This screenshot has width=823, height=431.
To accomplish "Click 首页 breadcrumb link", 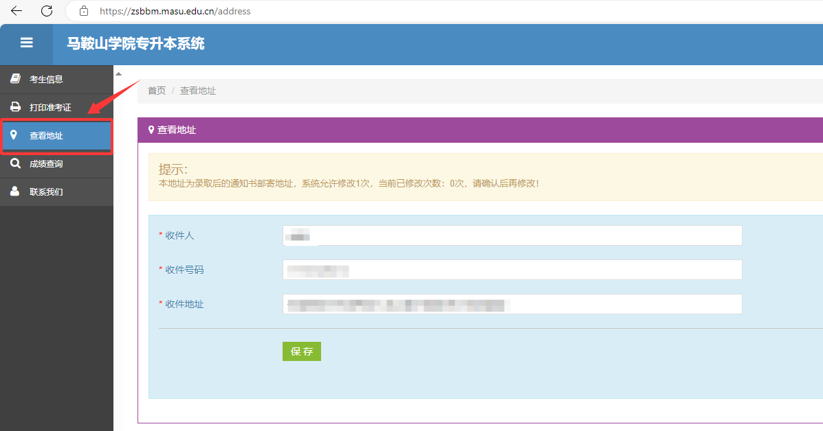I will tap(157, 91).
